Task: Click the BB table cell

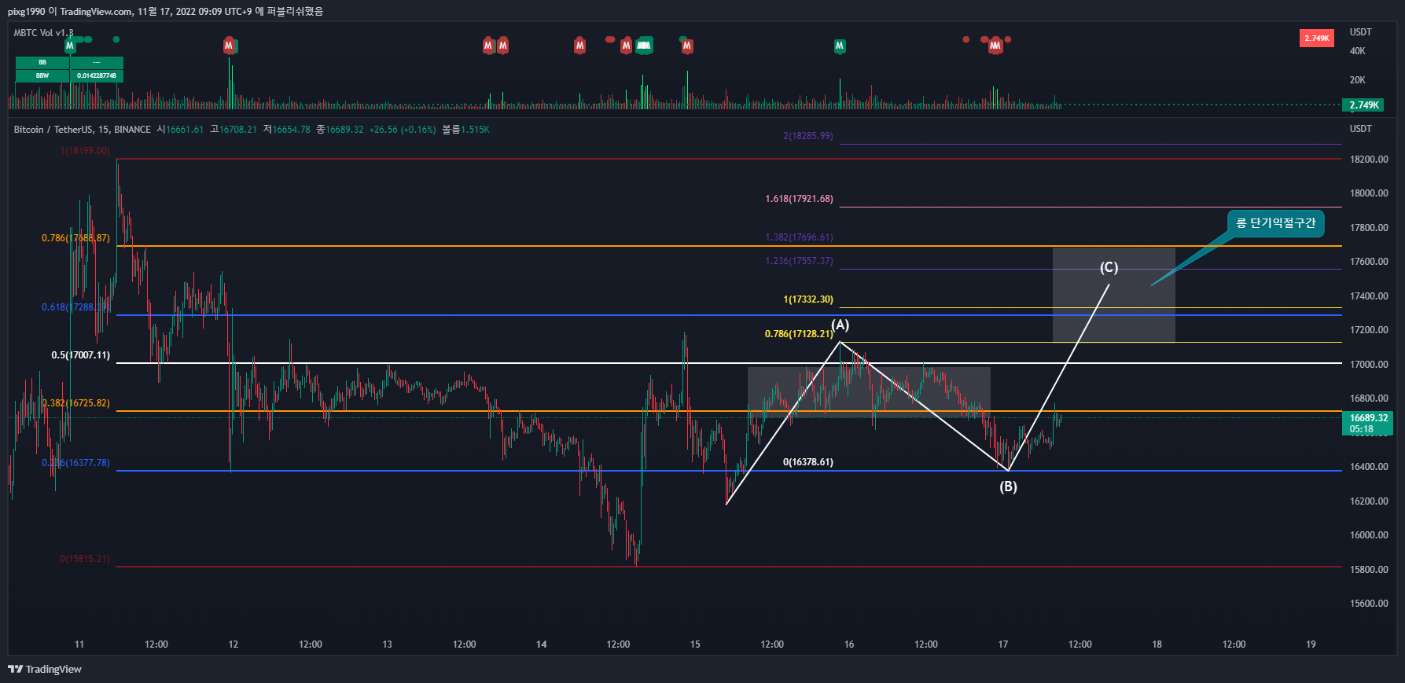Action: (x=42, y=62)
